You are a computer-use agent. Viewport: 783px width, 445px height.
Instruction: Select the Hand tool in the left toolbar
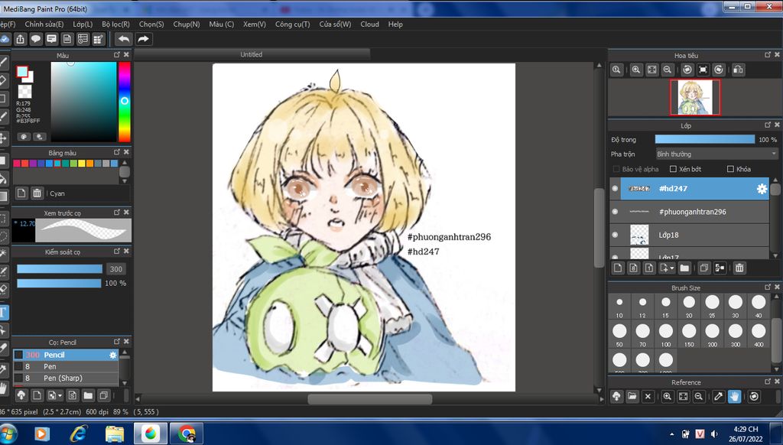tap(4, 388)
